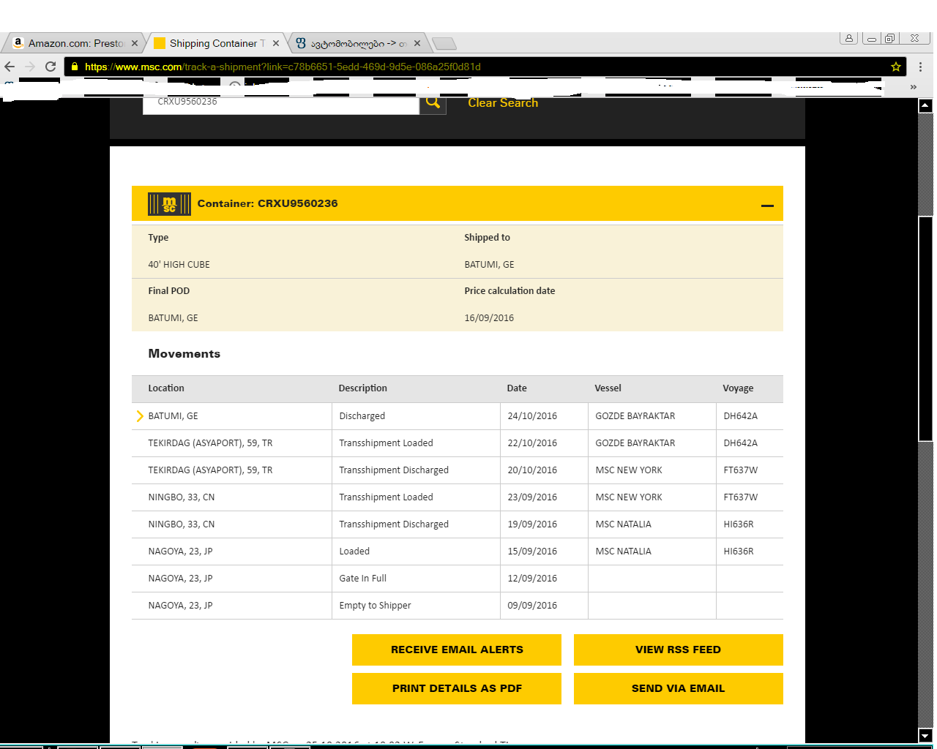Viewport: 937px width, 749px height.
Task: Go back to previous page
Action: point(10,67)
